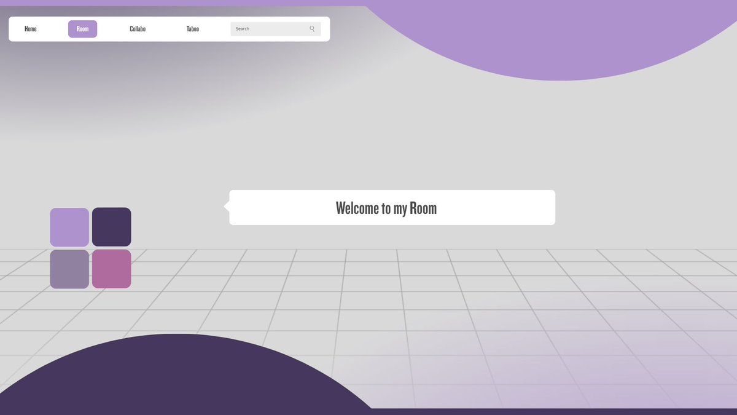The height and width of the screenshot is (415, 737).
Task: Click into the Search input field
Action: pos(276,29)
